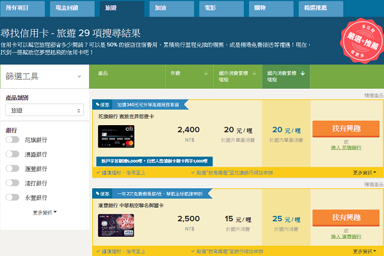384x256 pixels.
Task: Enable the 澳盛銀行 filter switch
Action: pos(12,154)
